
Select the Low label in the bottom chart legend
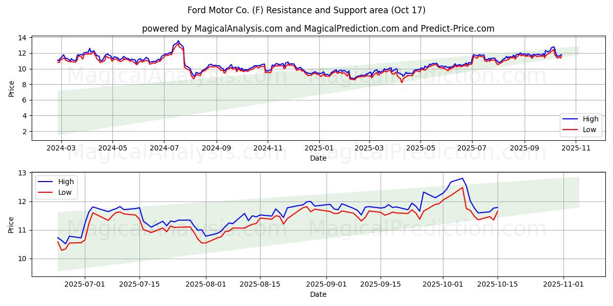pyautogui.click(x=64, y=192)
